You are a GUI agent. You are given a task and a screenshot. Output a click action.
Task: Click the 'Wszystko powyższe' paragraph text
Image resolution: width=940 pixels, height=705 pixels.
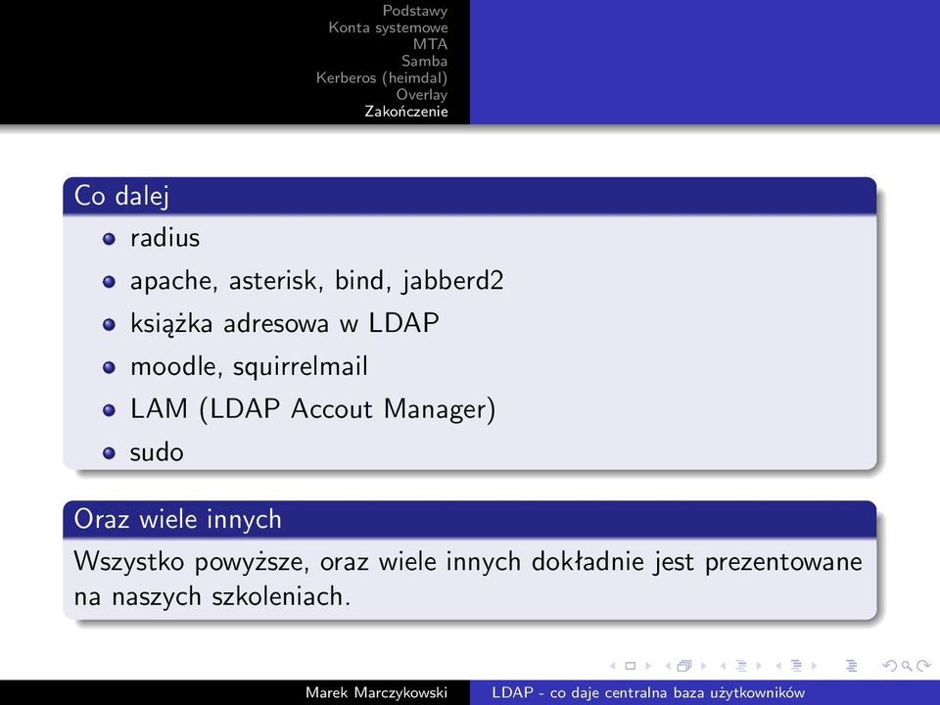click(x=468, y=579)
